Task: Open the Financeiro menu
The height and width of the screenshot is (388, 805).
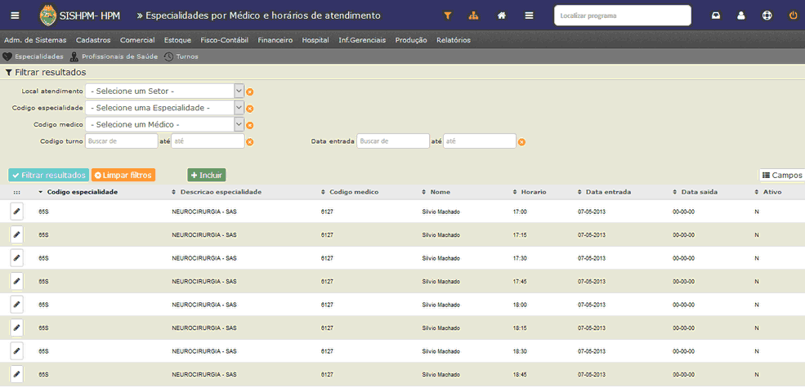Action: 275,40
